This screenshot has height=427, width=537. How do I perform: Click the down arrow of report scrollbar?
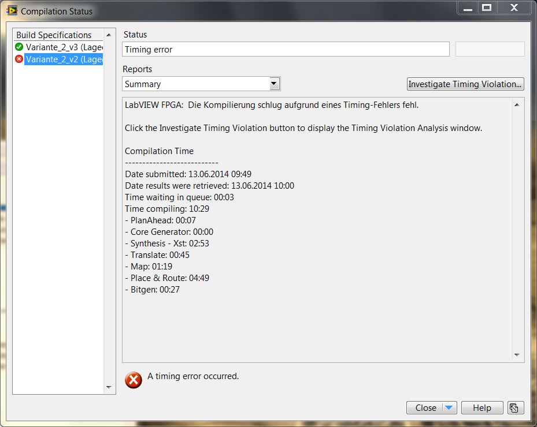517,355
